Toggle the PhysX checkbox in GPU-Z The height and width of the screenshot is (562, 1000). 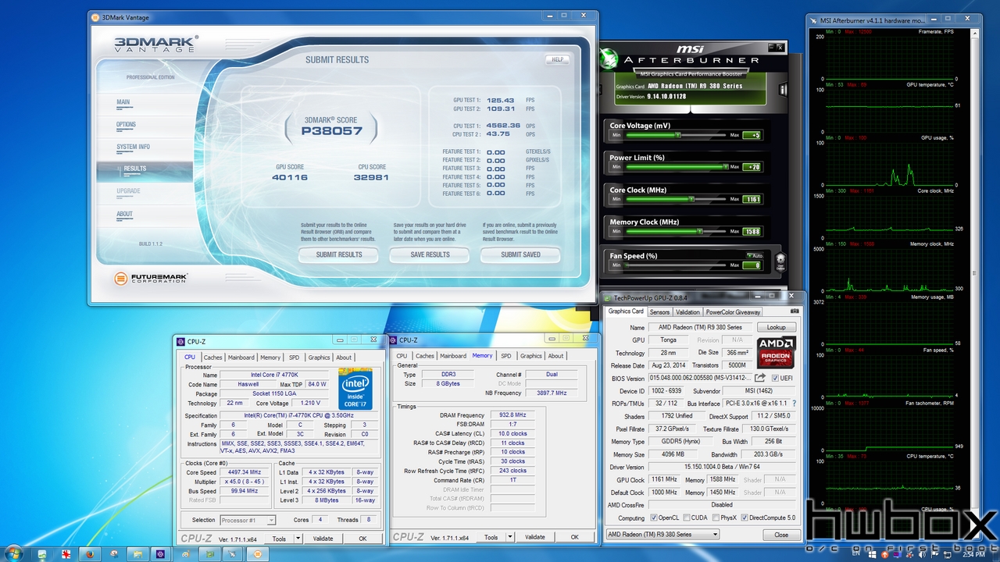coord(716,518)
